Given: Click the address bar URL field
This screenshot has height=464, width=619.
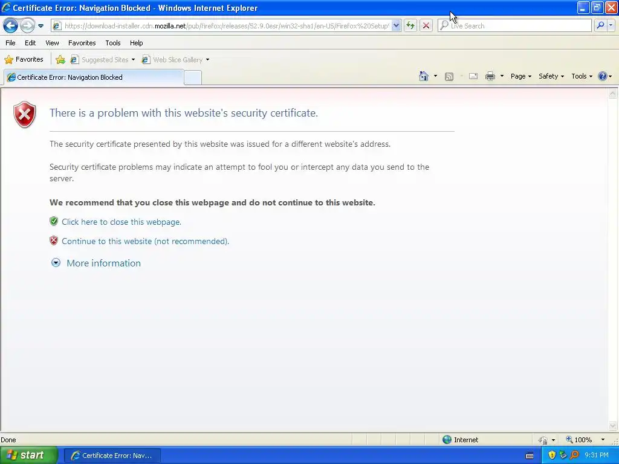Looking at the screenshot, I should (x=227, y=26).
